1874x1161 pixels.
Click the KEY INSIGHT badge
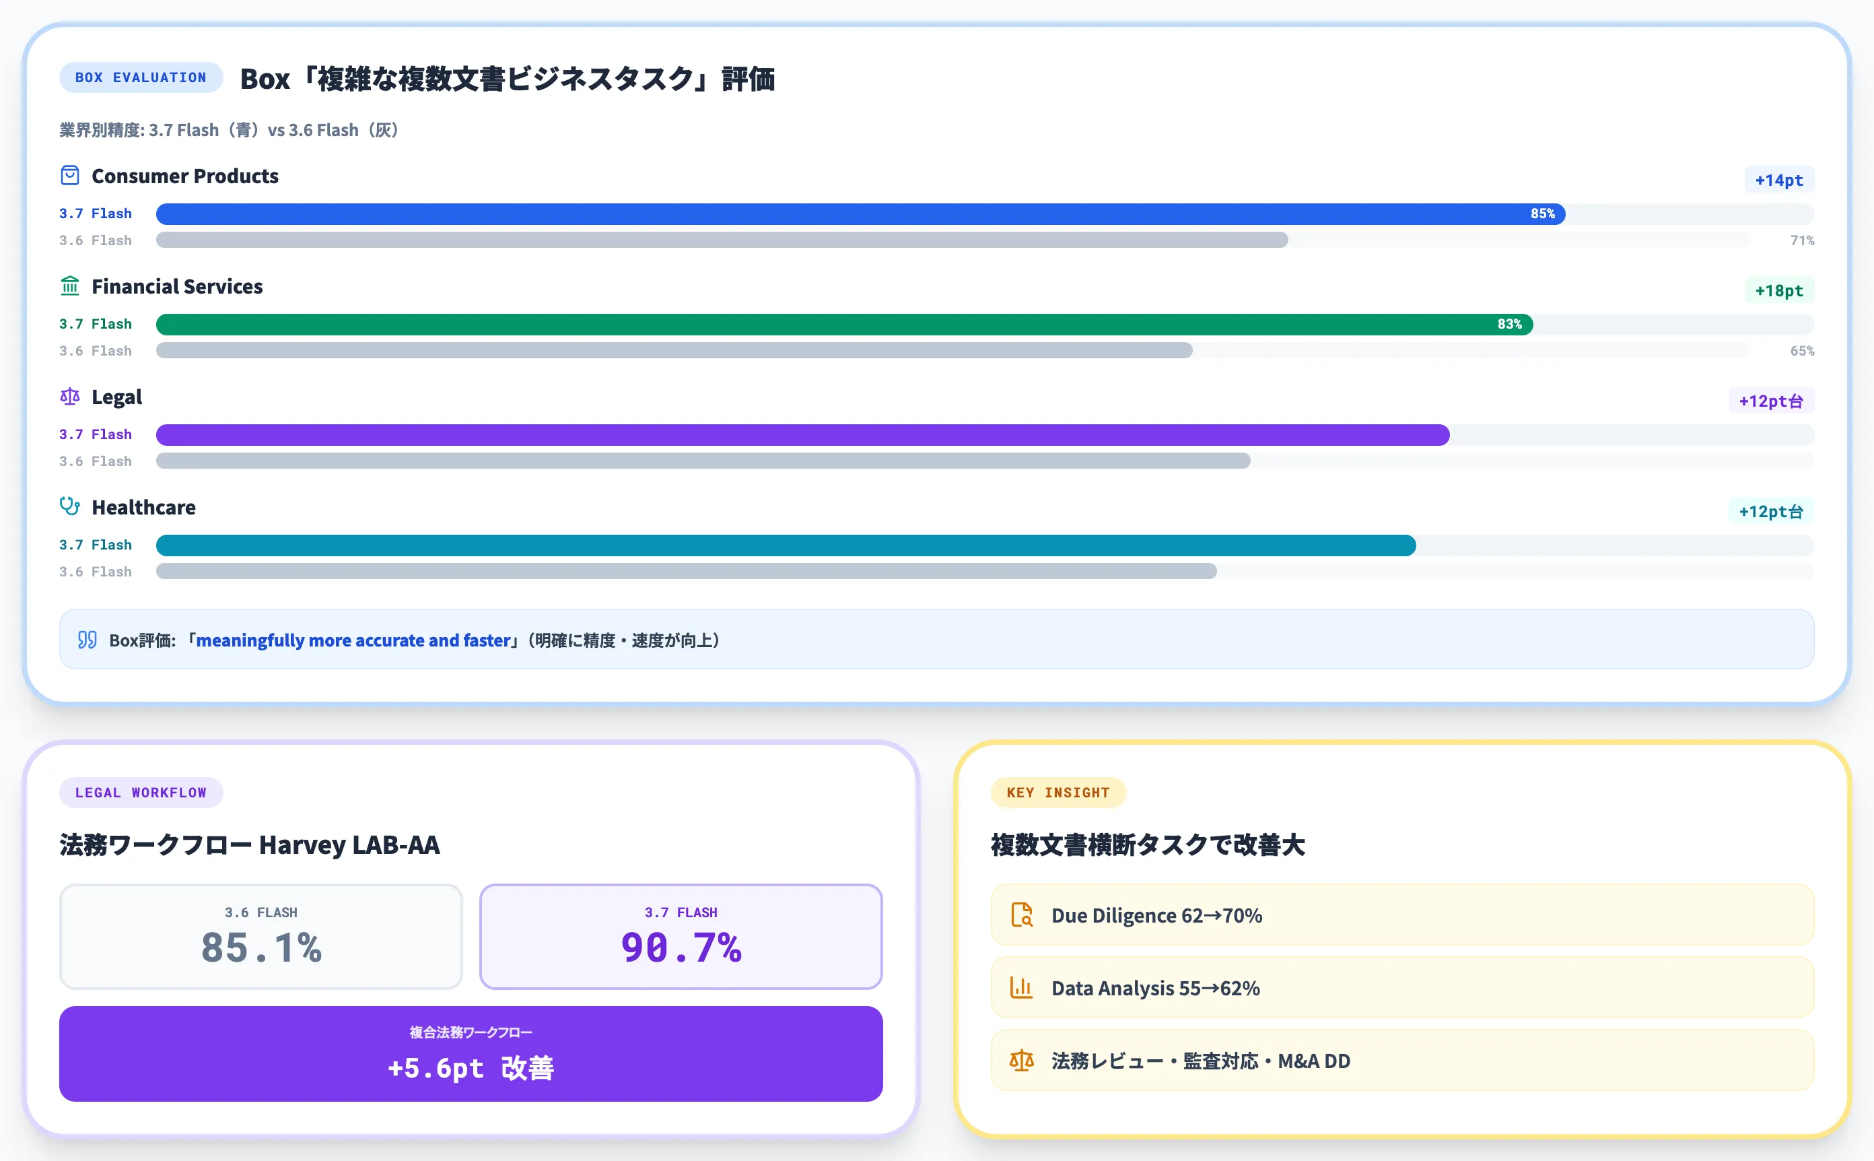(1058, 793)
